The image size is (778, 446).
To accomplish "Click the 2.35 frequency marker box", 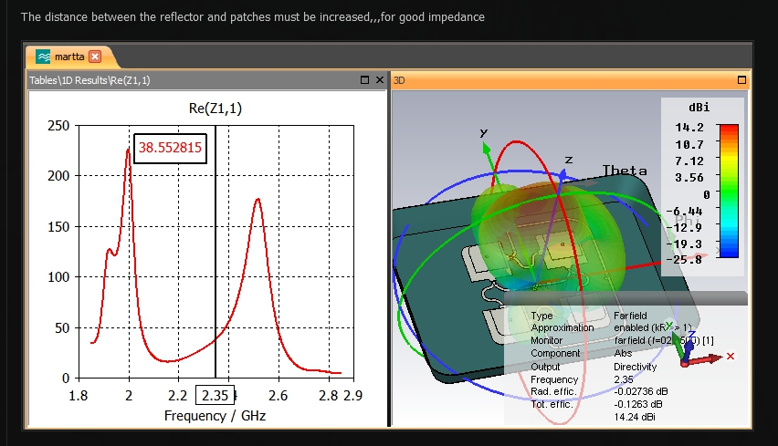I will point(215,396).
